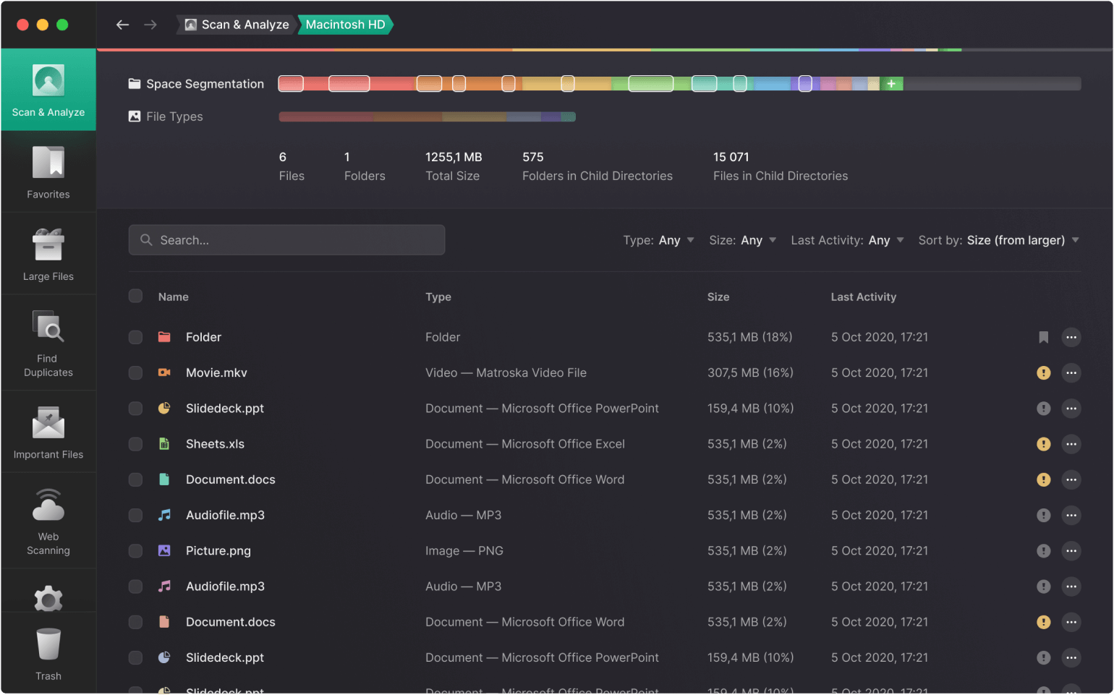Change the Sort by dropdown option

point(998,240)
